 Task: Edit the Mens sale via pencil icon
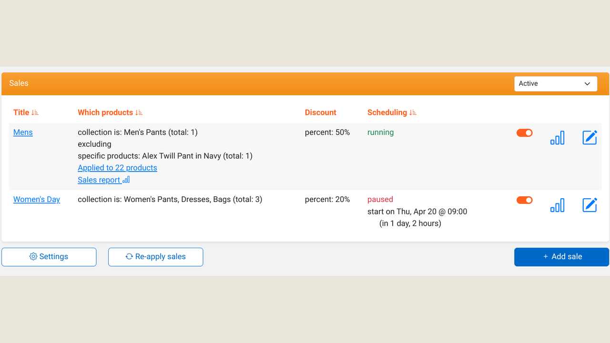pos(590,138)
